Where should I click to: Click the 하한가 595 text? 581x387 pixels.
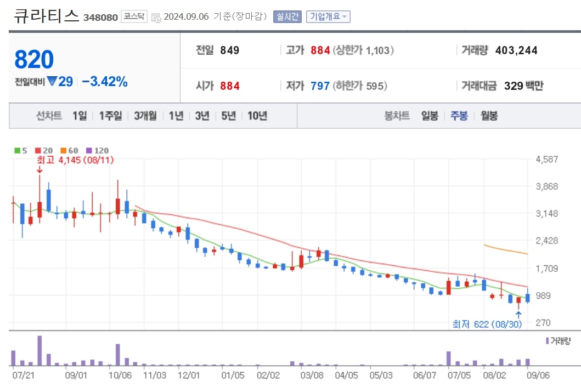coord(360,86)
